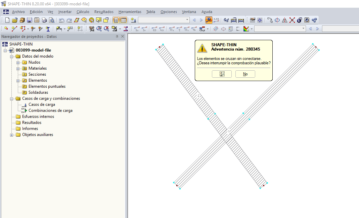Click the Print icon

[44, 20]
